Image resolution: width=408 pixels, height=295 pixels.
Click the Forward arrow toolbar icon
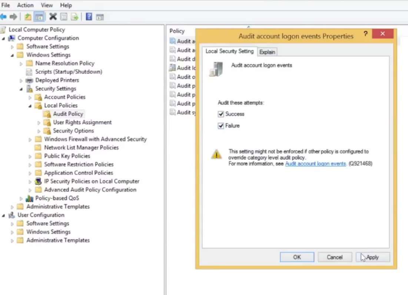[x=13, y=17]
